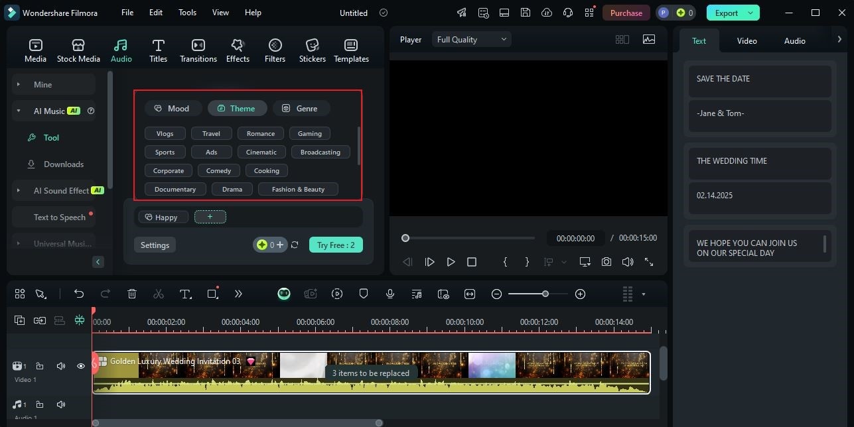Switch to the Audio properties tab
The image size is (854, 427).
tap(794, 40)
